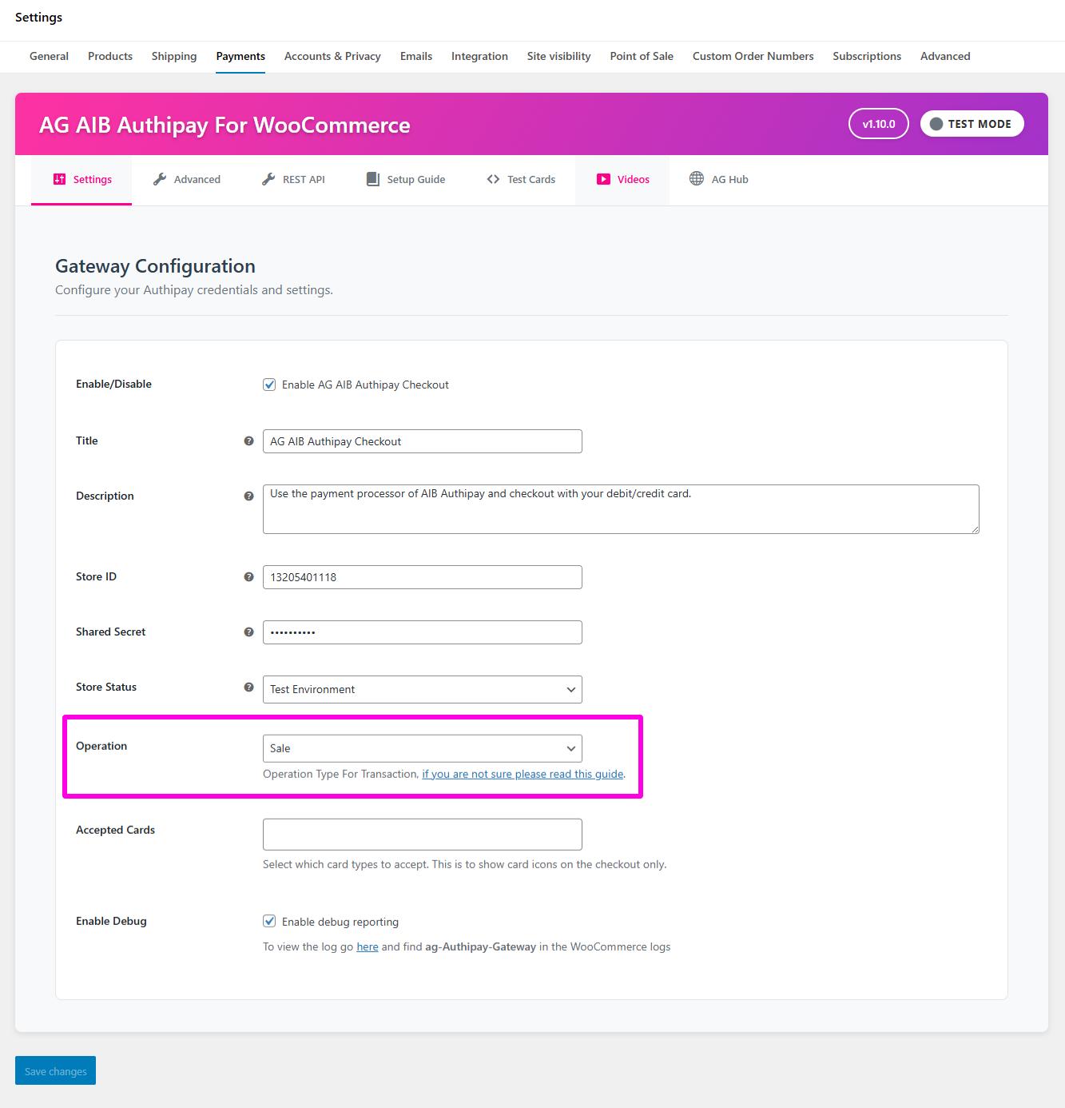
Task: Click the Store Status help icon
Action: pos(248,688)
